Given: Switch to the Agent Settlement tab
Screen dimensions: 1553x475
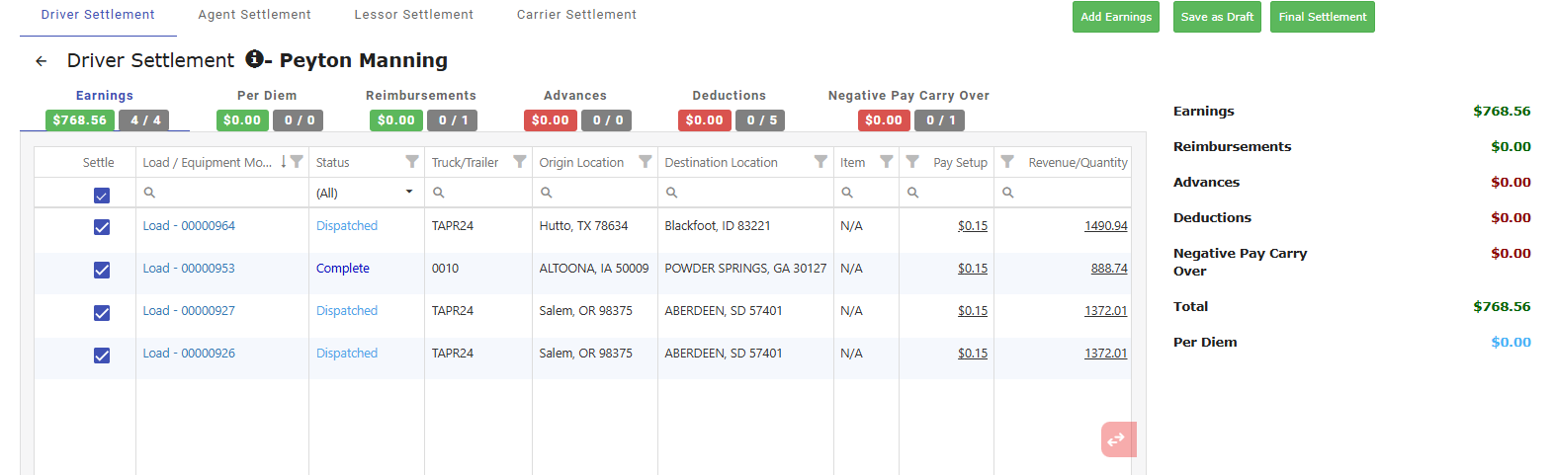Looking at the screenshot, I should 254,15.
